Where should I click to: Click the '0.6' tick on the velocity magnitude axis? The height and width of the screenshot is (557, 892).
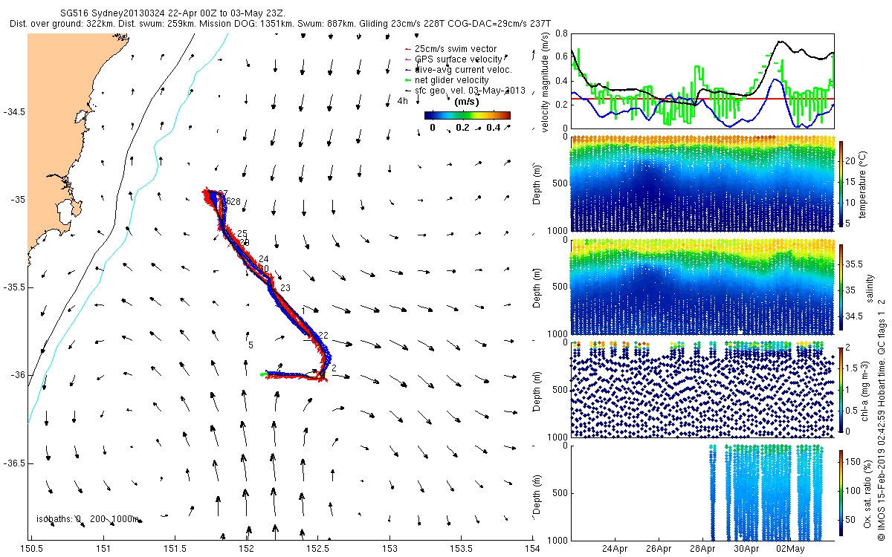[x=561, y=57]
